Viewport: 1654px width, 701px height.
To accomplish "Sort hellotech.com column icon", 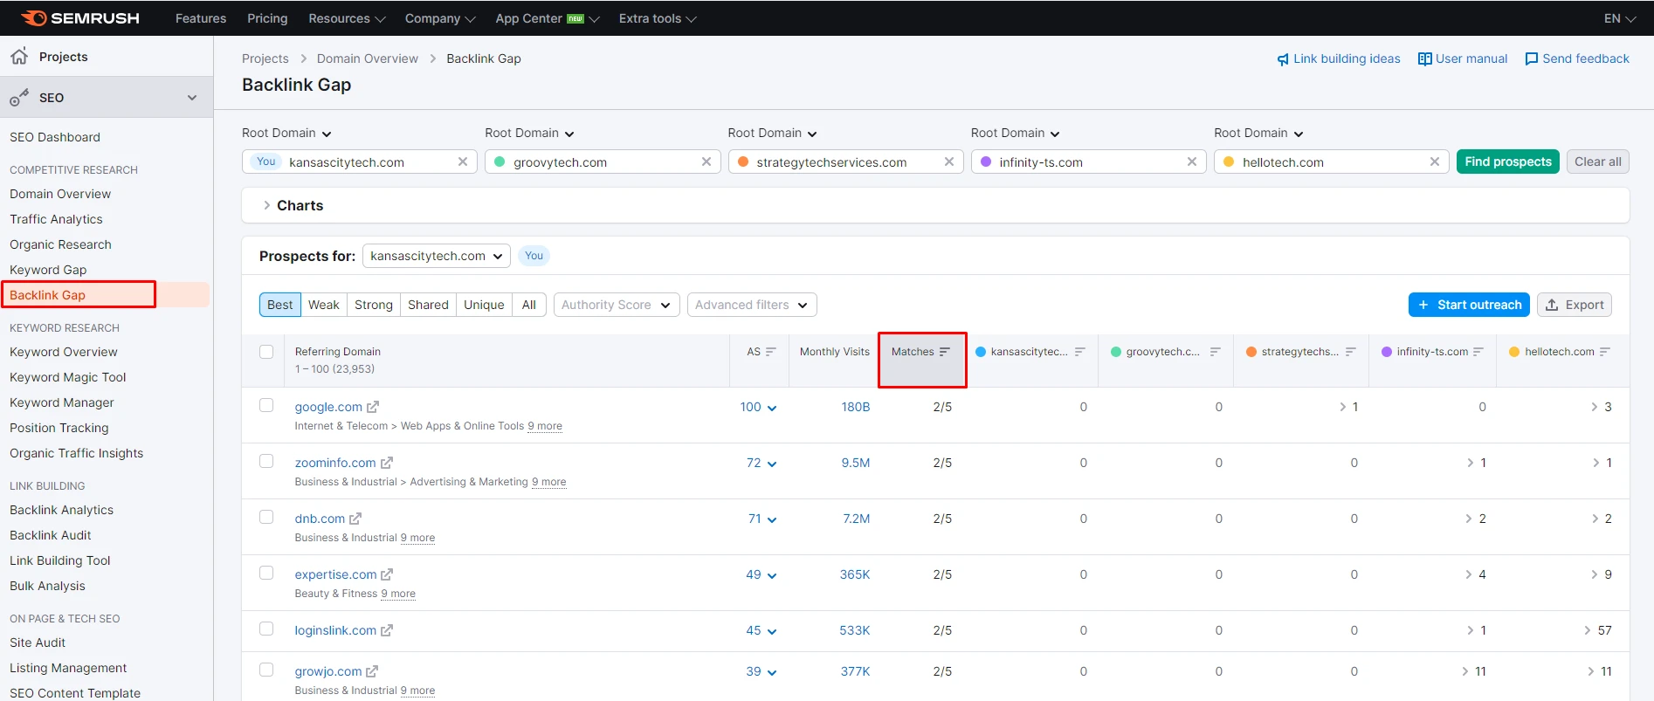I will click(1605, 352).
